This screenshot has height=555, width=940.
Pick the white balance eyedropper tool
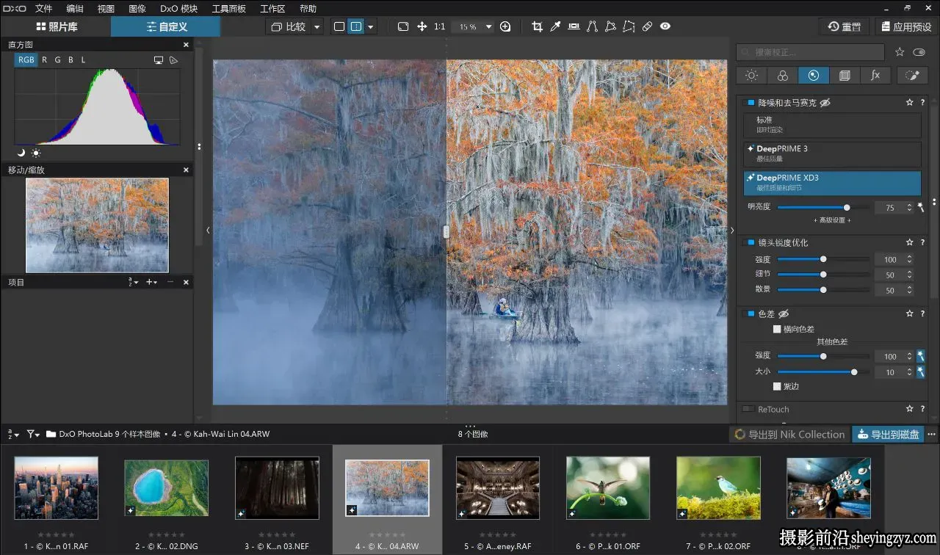coord(556,26)
